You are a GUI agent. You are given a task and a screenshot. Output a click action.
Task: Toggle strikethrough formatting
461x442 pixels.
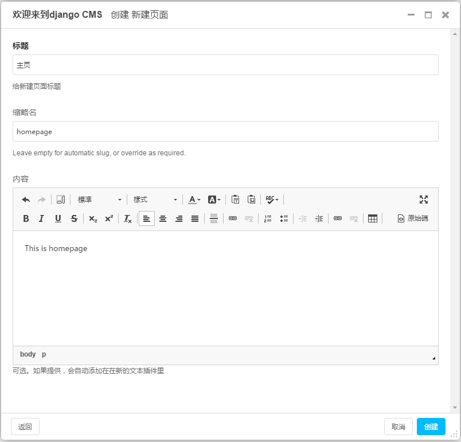[x=74, y=218]
